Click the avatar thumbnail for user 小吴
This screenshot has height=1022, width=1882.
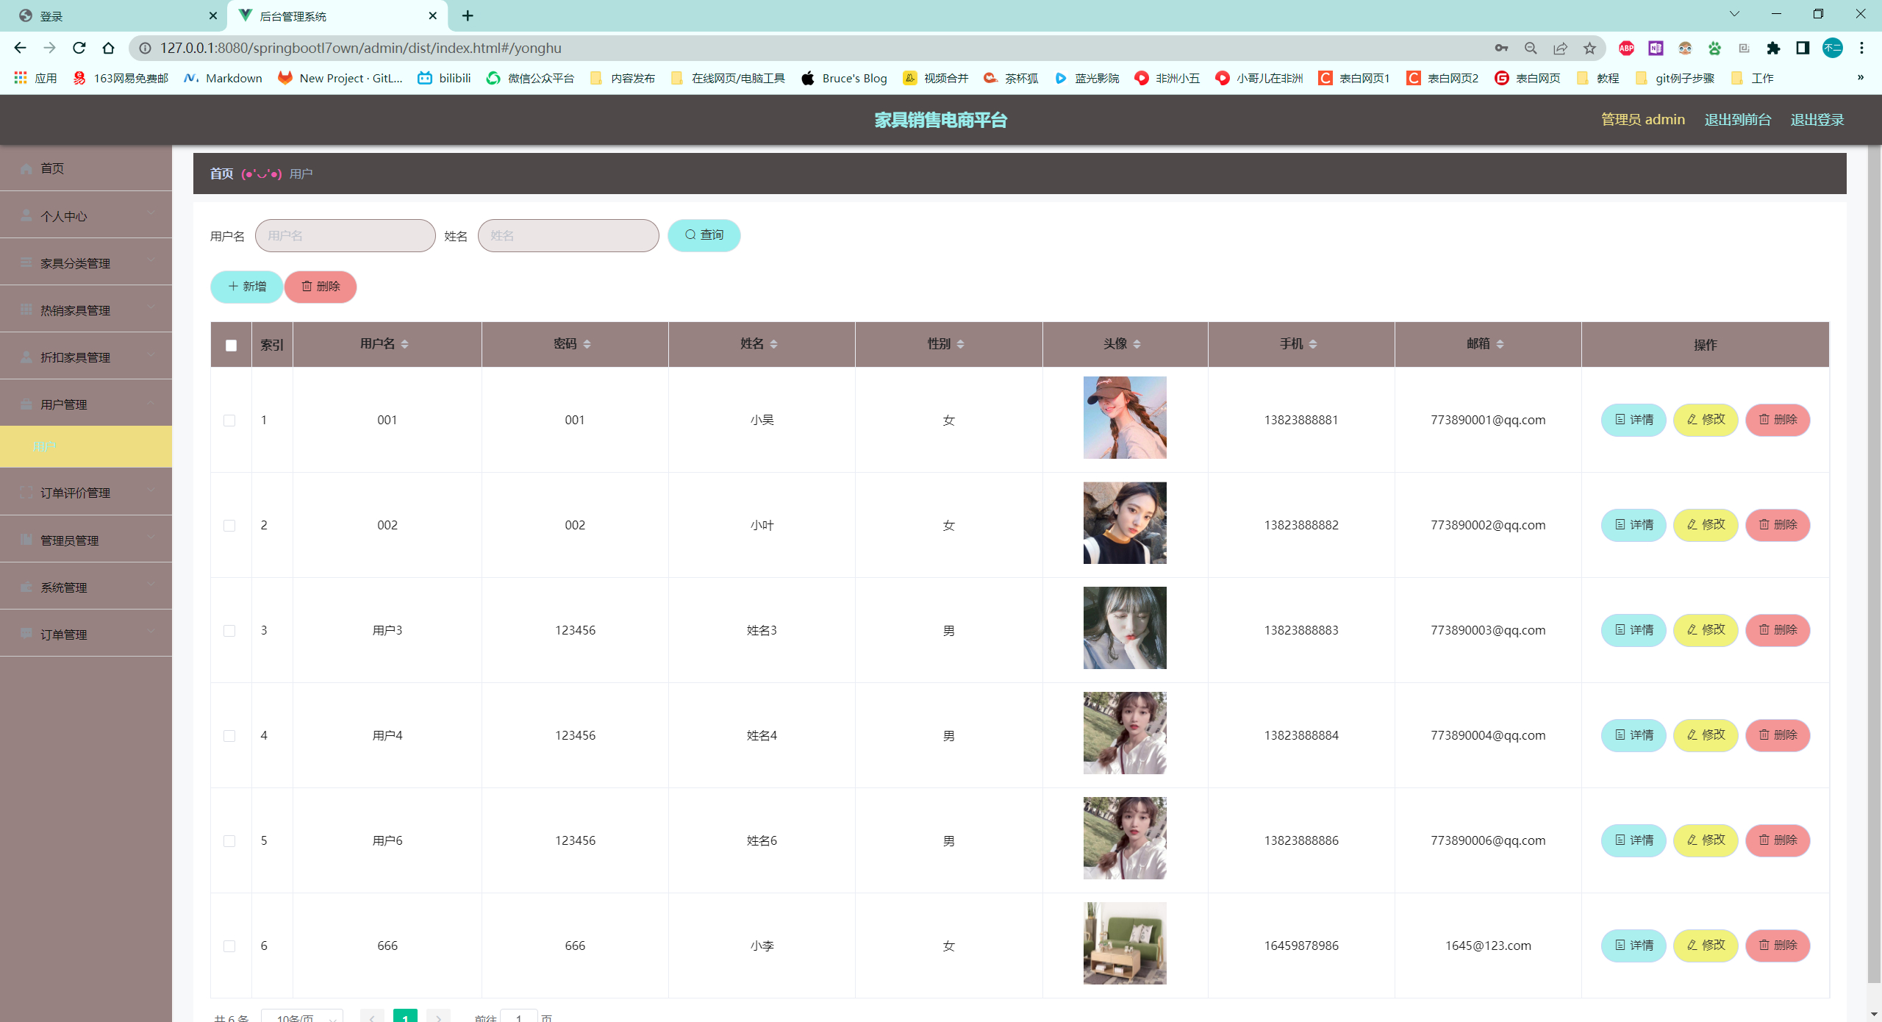(1125, 418)
